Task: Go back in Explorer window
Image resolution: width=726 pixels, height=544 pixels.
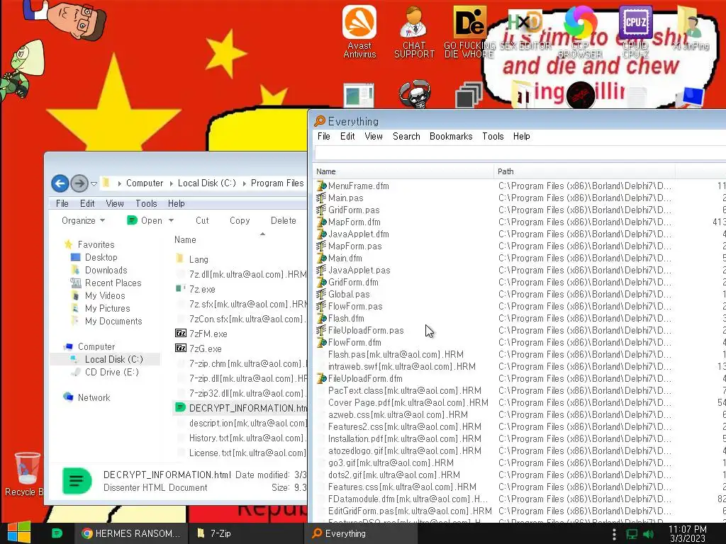Action: [x=60, y=183]
